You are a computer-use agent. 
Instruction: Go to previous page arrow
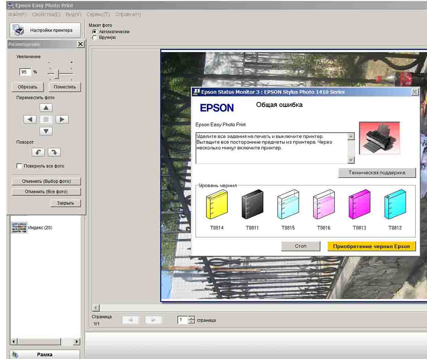(x=131, y=320)
